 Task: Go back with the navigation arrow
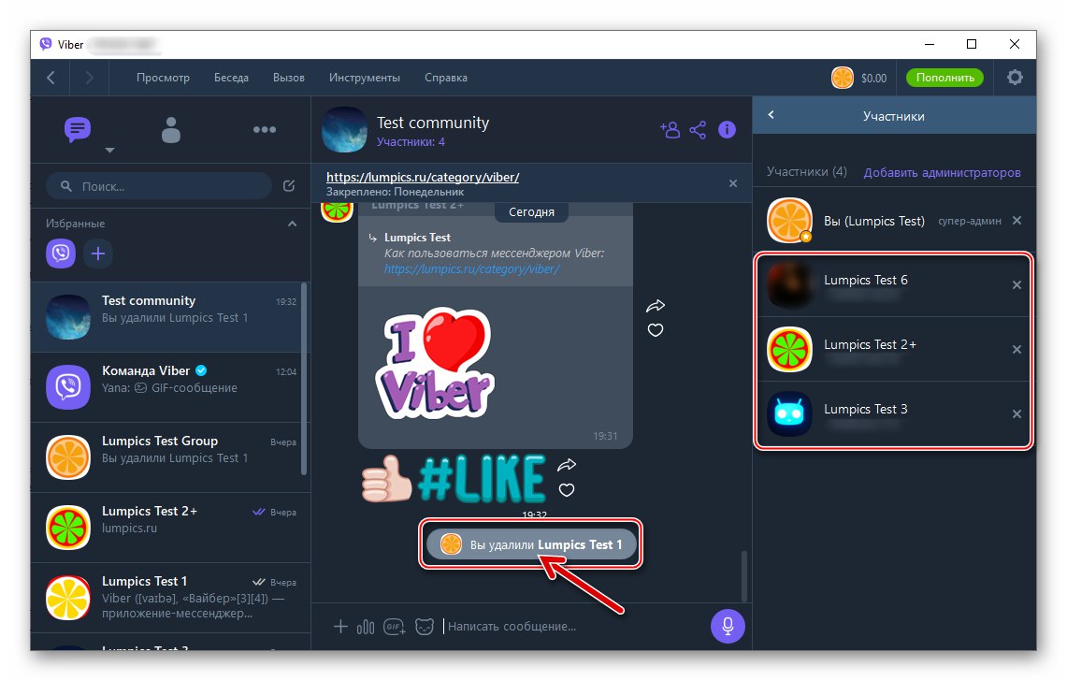[x=51, y=78]
